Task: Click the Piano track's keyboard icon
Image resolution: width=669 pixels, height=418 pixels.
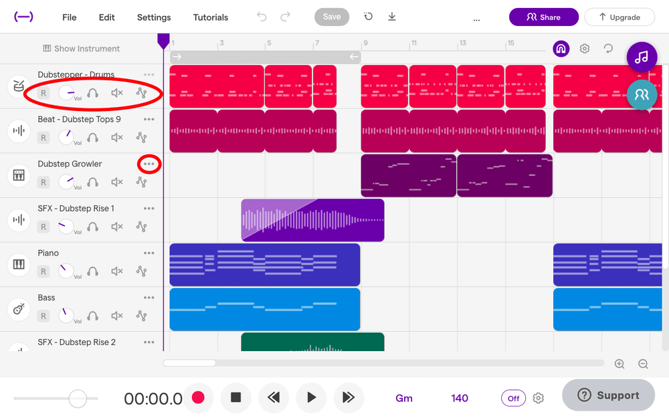Action: pyautogui.click(x=18, y=264)
